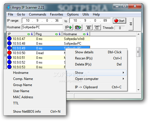Open the File menu
This screenshot has width=149, height=121.
point(11,14)
